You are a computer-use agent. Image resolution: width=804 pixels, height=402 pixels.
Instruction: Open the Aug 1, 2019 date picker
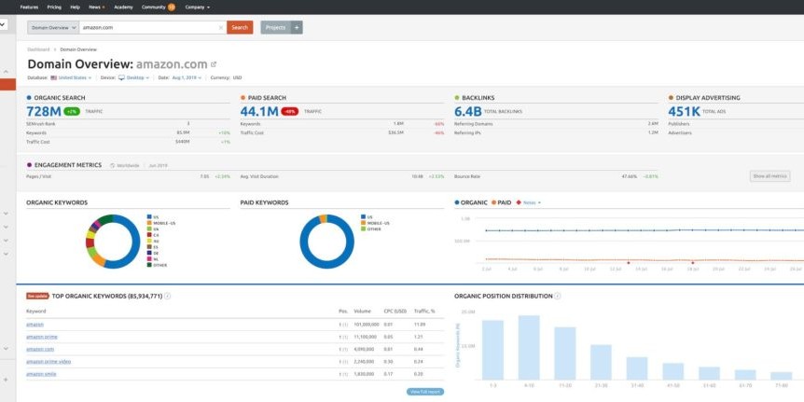(187, 78)
